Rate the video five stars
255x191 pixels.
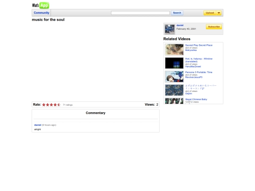(59, 105)
